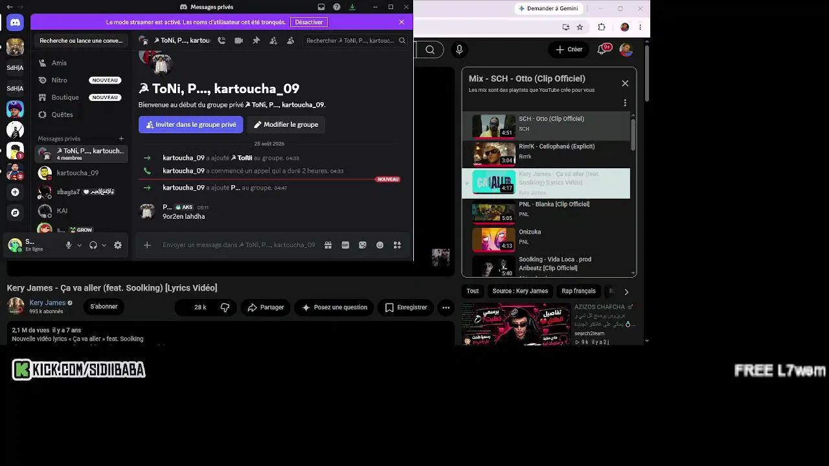Click Enregistrer button under video
This screenshot has width=829, height=466.
406,307
